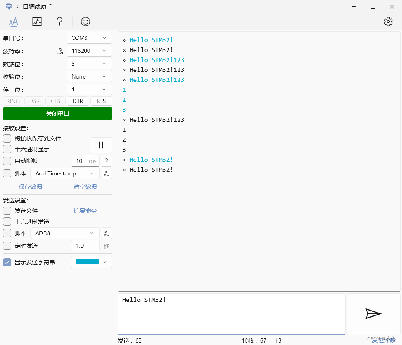Open the waveform chart view icon
Viewport: 402px width, 345px height.
point(37,22)
